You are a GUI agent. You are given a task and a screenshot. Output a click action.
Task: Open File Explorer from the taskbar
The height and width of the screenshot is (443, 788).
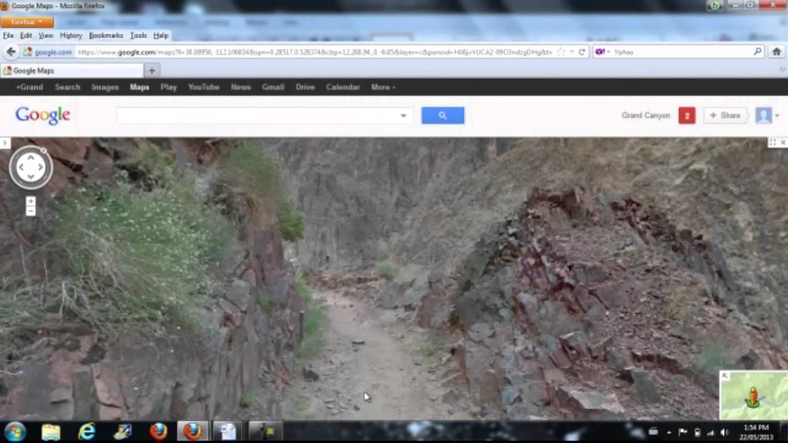point(51,432)
